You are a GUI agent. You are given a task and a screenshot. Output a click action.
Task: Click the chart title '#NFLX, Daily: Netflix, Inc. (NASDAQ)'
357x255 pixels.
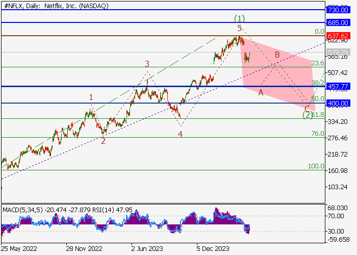click(x=56, y=6)
